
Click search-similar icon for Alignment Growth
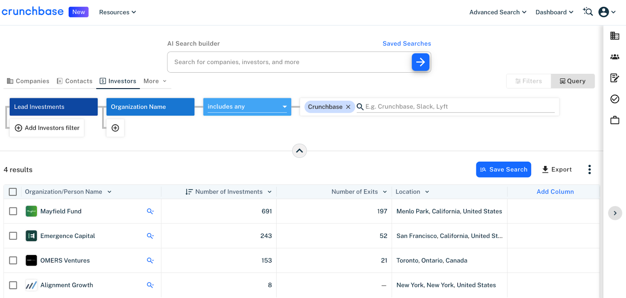coord(150,285)
